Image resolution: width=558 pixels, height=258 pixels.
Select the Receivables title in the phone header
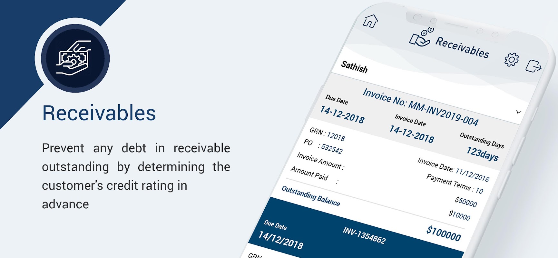462,47
